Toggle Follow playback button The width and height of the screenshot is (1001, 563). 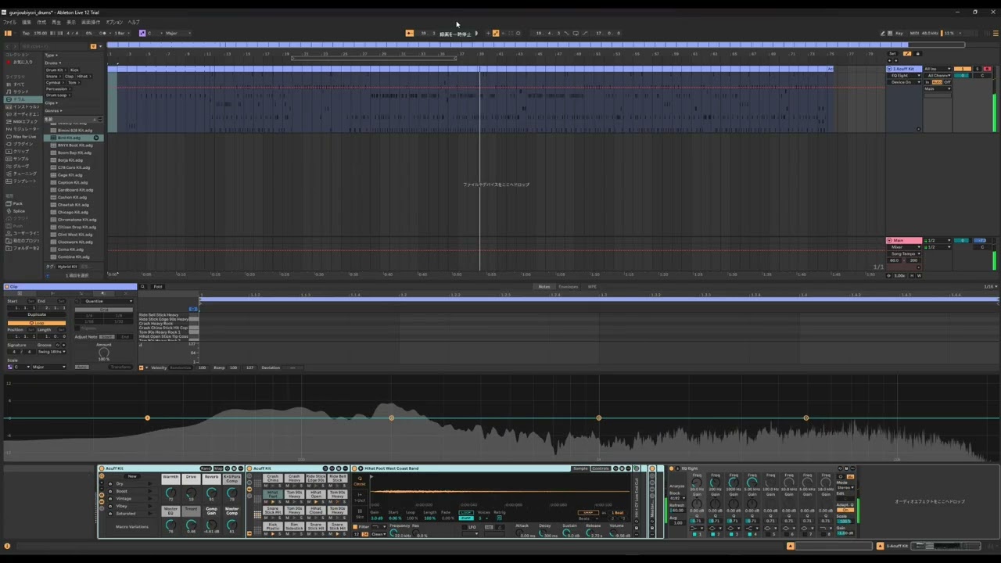click(409, 33)
